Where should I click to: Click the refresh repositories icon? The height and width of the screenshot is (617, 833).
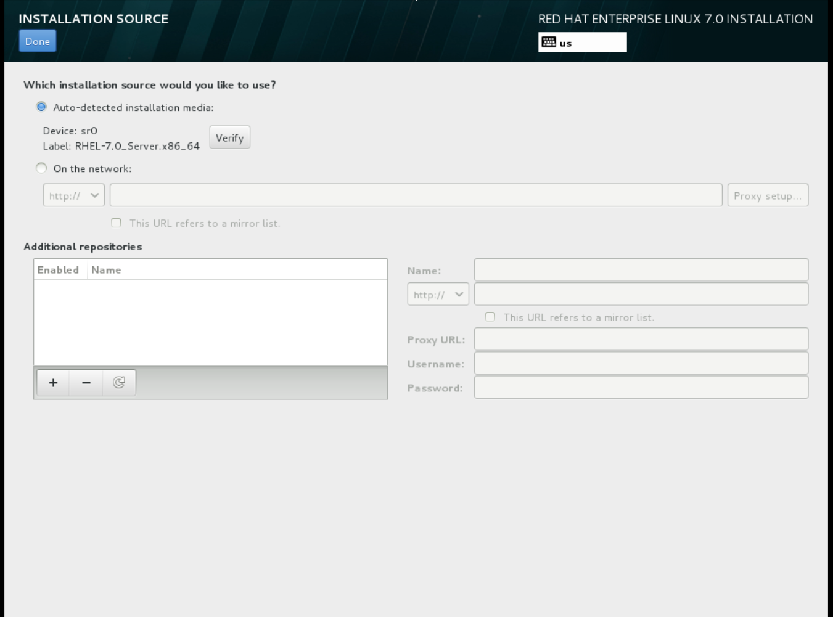point(119,383)
